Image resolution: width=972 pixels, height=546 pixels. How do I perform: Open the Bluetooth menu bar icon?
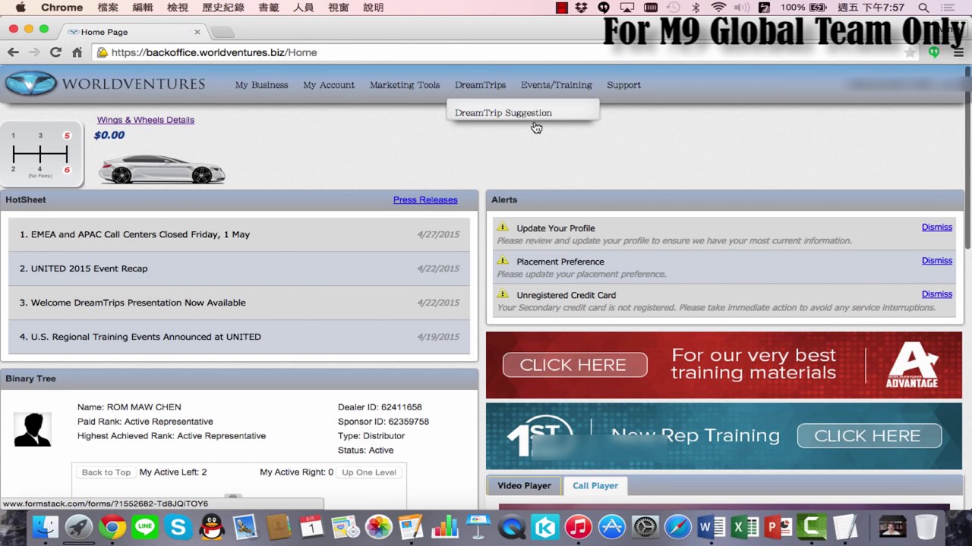[x=696, y=8]
